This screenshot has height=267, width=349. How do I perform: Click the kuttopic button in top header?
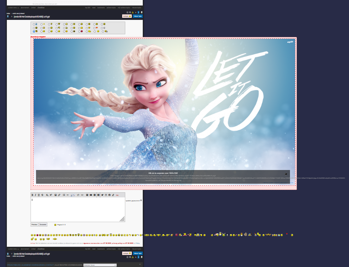click(x=127, y=16)
